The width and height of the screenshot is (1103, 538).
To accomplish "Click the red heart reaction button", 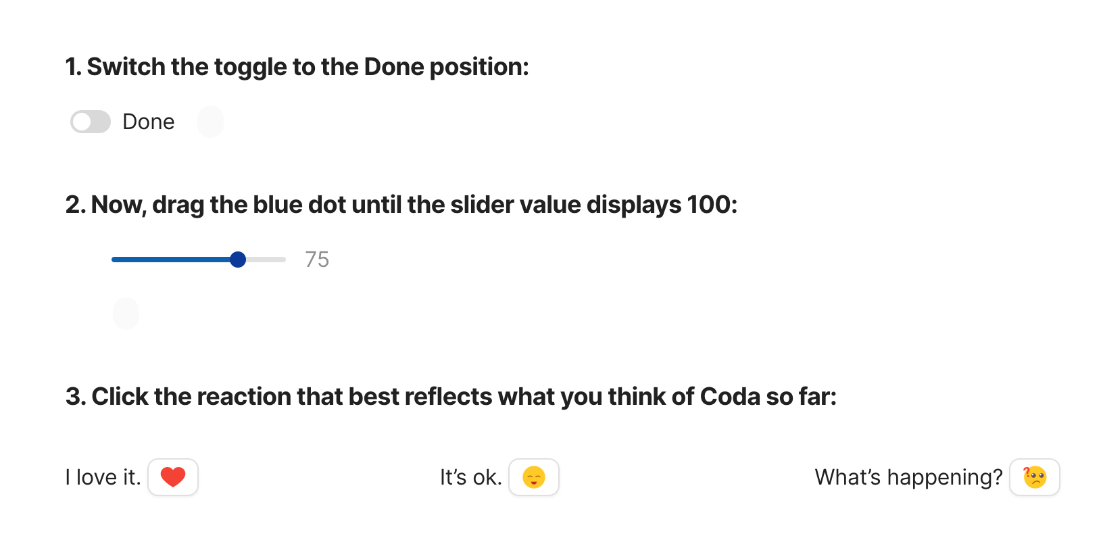I will pos(173,477).
